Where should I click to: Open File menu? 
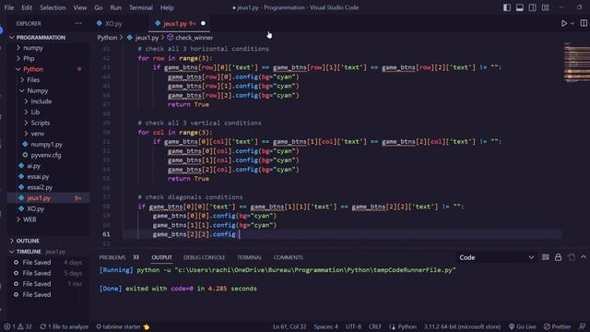9,7
